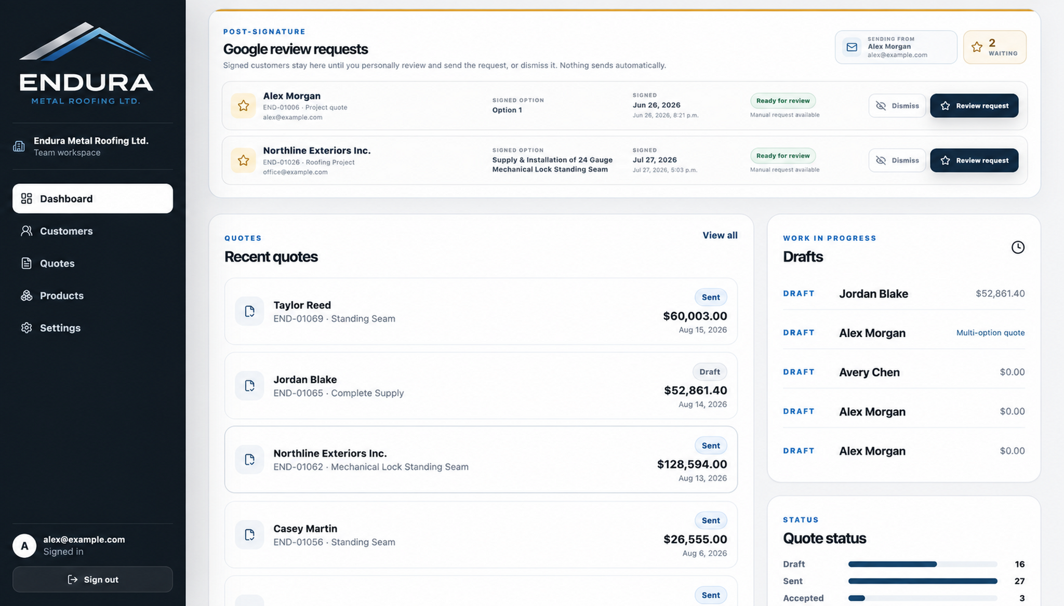This screenshot has height=606, width=1064.
Task: Click the Team workspace building icon
Action: pos(19,146)
